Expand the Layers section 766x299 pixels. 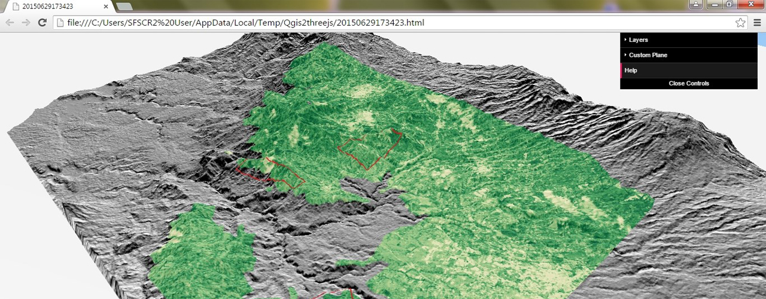click(x=638, y=40)
